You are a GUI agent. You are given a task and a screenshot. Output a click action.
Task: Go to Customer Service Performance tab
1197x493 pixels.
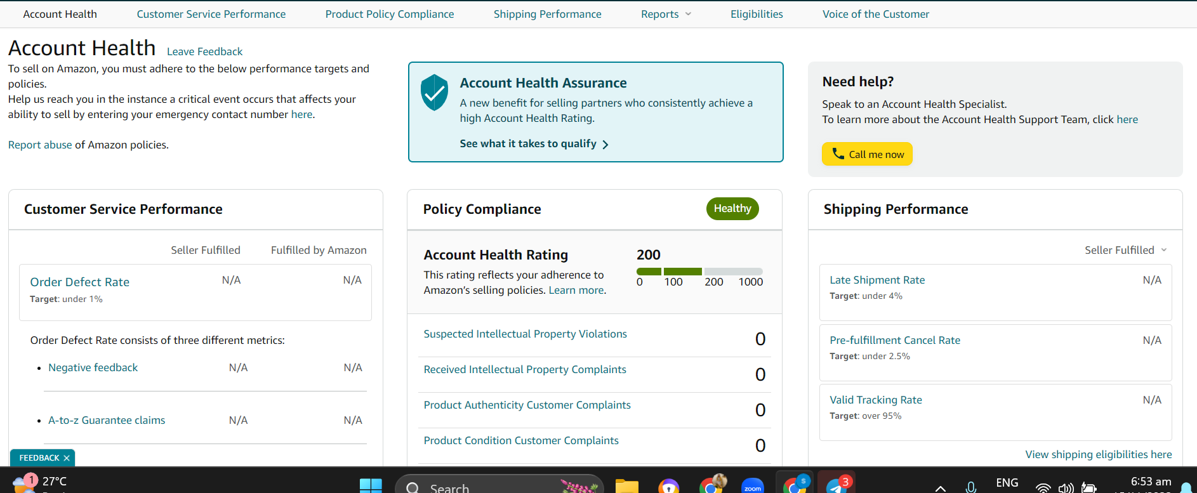click(x=211, y=14)
